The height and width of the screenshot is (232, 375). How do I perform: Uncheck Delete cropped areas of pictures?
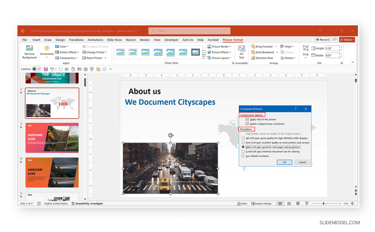(247, 124)
